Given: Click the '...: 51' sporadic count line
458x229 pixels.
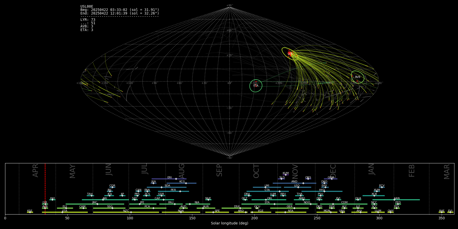Looking at the screenshot, I should point(88,23).
